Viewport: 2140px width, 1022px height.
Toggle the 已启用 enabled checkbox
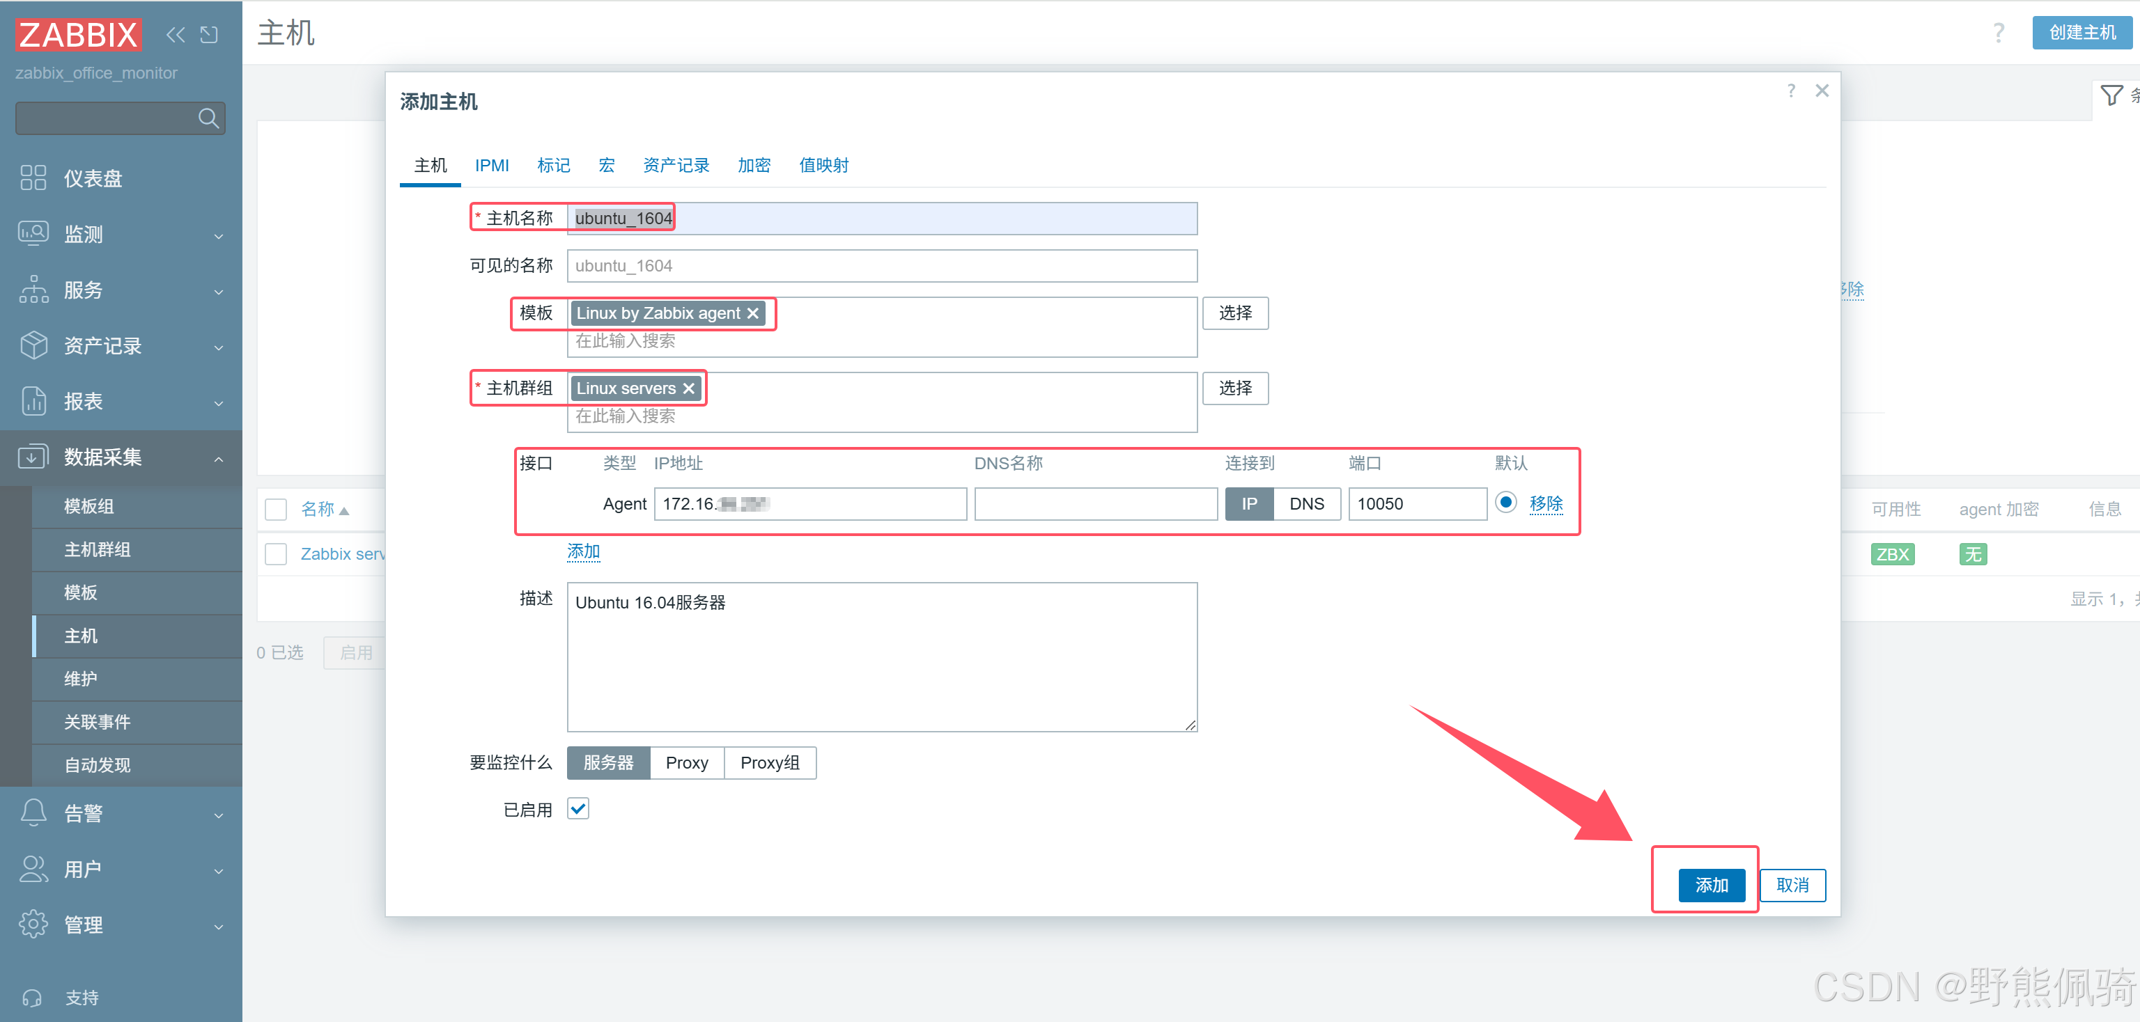pos(578,809)
